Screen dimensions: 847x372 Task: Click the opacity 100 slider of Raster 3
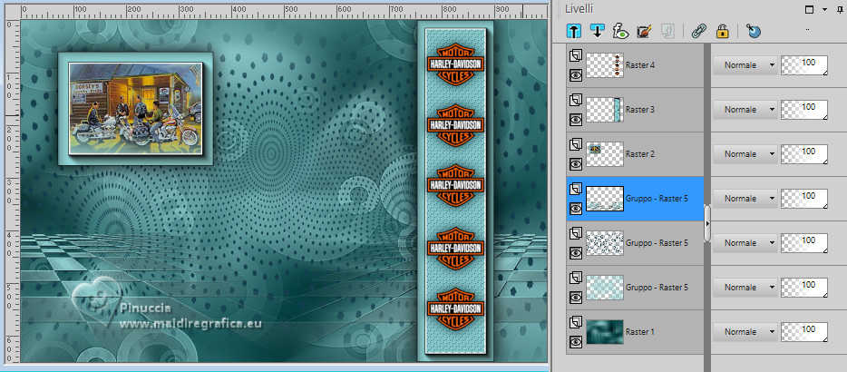click(804, 109)
